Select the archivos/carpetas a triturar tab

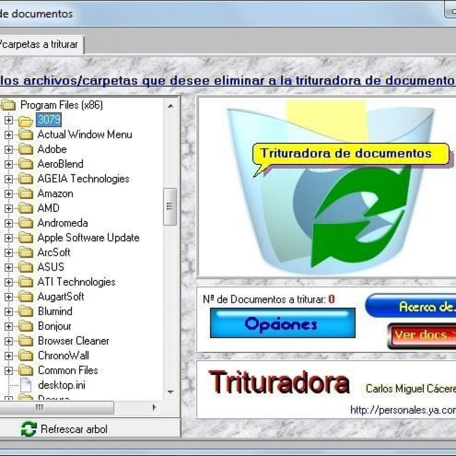click(42, 45)
